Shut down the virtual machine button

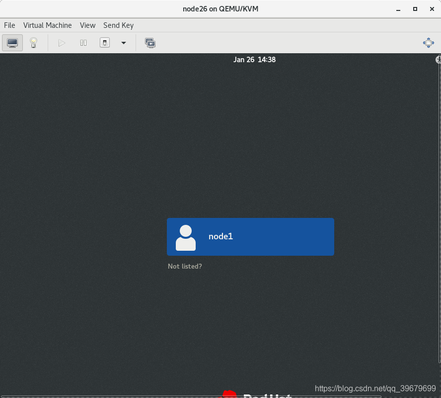click(x=105, y=43)
